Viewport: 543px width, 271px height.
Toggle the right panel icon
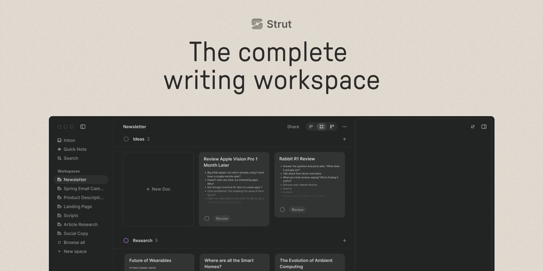coord(484,127)
